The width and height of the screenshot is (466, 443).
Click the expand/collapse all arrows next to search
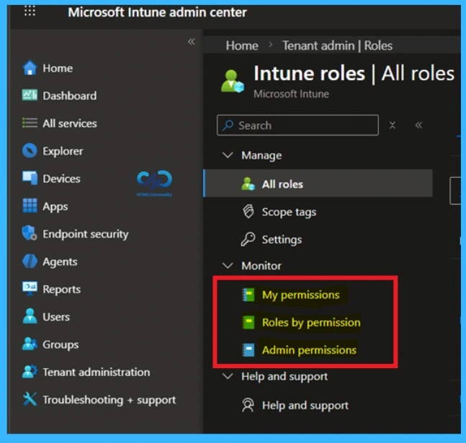click(x=393, y=125)
